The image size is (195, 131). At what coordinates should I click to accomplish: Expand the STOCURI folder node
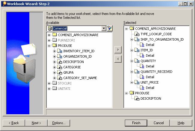(x=49, y=83)
